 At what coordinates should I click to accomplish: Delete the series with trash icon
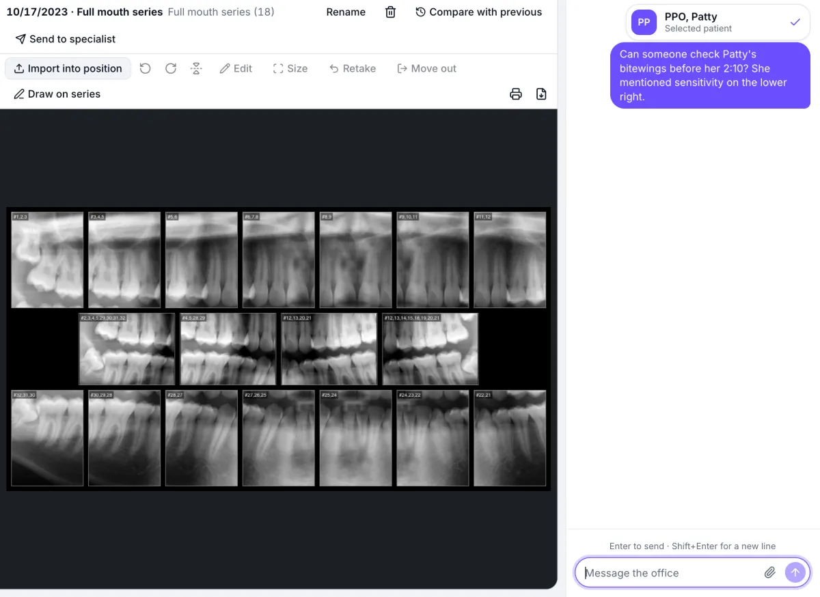tap(390, 12)
